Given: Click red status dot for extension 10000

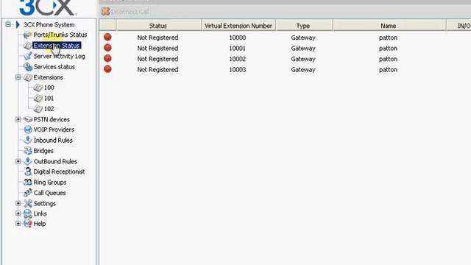Looking at the screenshot, I should pos(107,38).
